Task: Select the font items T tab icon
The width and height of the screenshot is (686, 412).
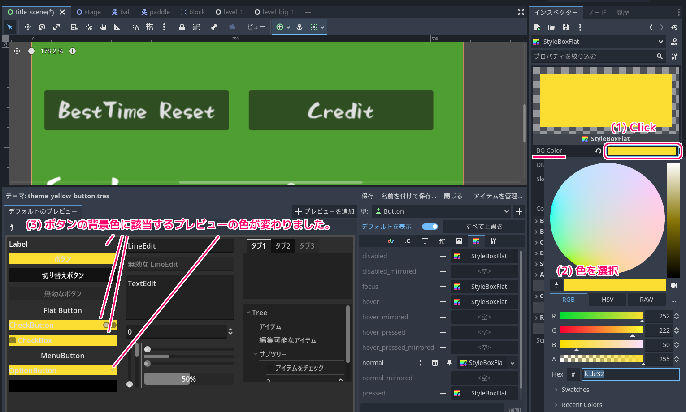Action: click(x=425, y=241)
